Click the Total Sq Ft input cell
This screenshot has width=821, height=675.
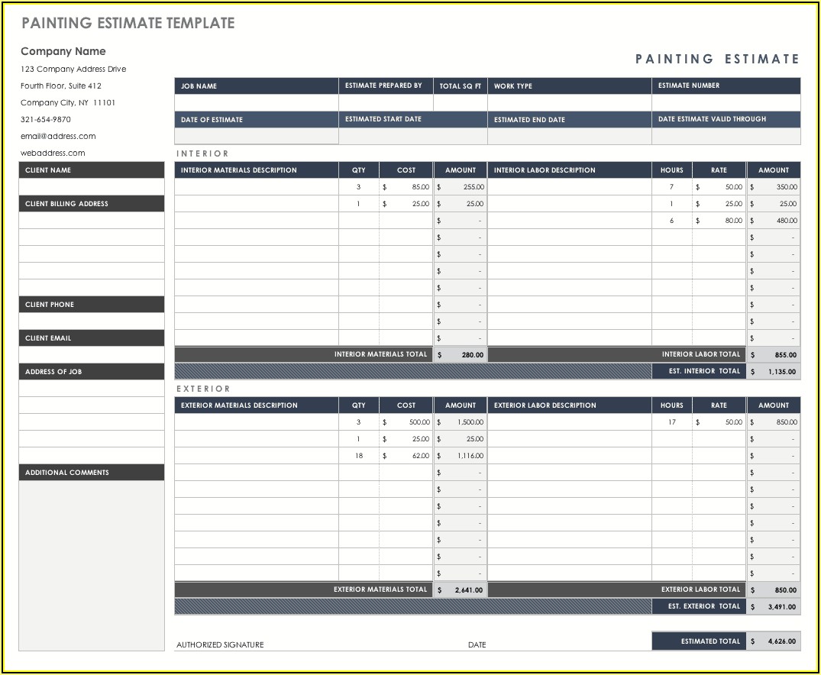click(460, 103)
